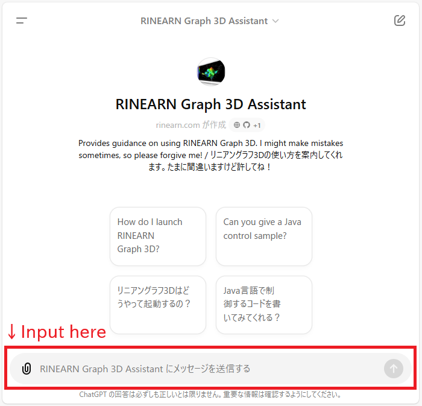The width and height of the screenshot is (422, 406).
Task: Select the 'Java言語で制御するコードを書いてみてくれる？' prompt card
Action: click(264, 305)
